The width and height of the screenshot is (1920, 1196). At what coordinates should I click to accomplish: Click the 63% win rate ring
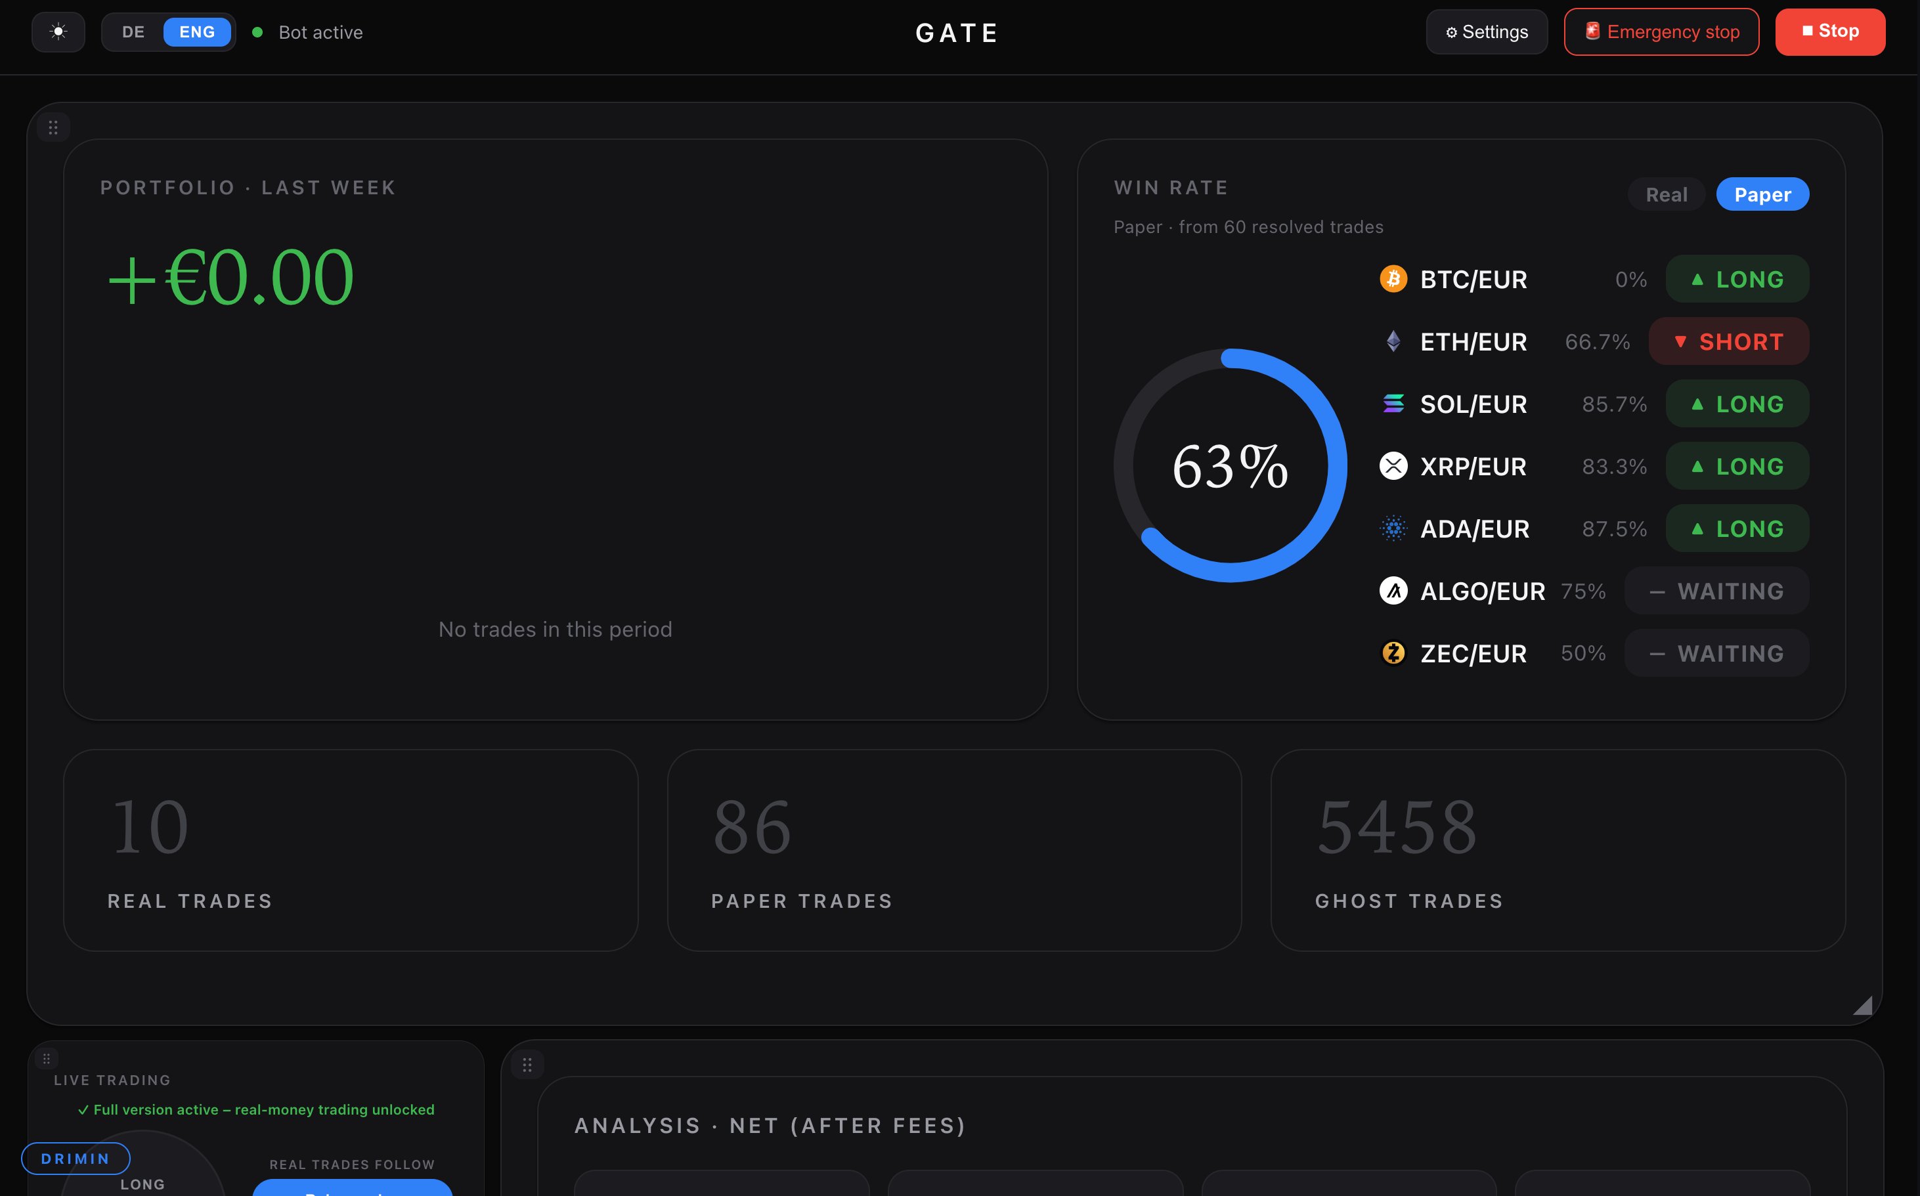point(1230,466)
